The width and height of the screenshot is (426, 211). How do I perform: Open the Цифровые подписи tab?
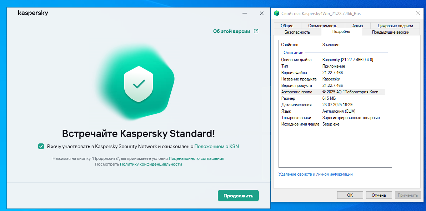tap(395, 26)
